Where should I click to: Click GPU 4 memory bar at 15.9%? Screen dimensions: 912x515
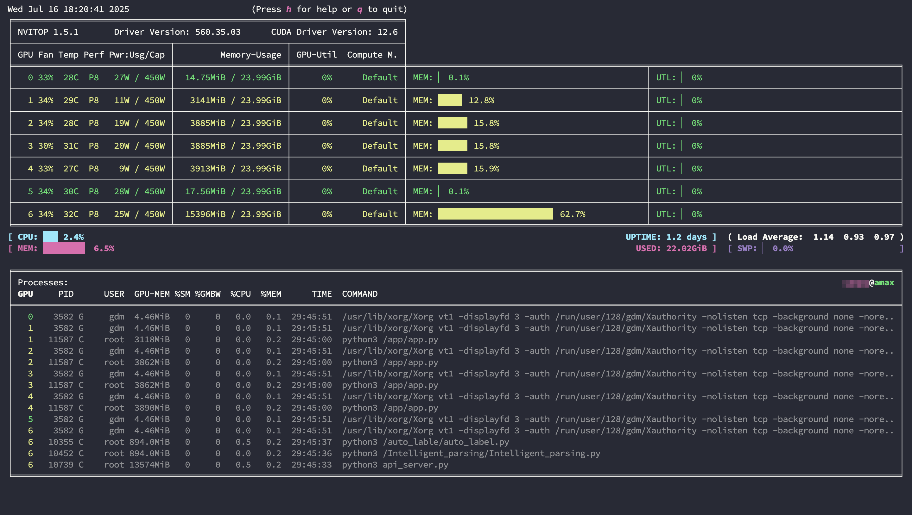tap(453, 168)
